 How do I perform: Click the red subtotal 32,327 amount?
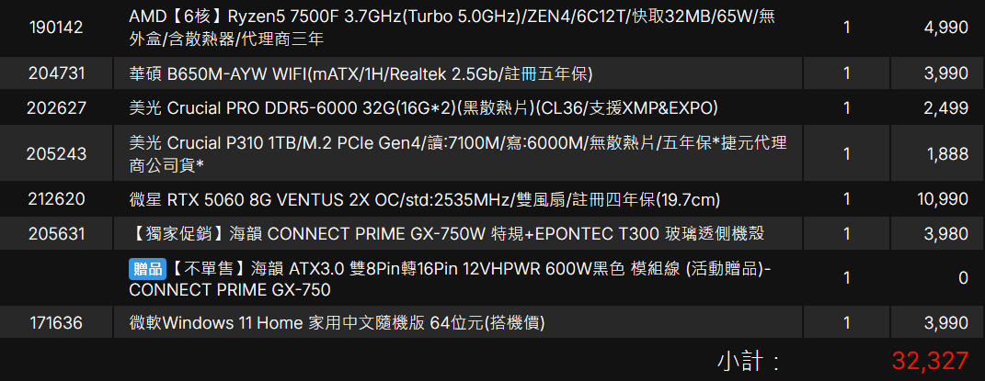930,361
